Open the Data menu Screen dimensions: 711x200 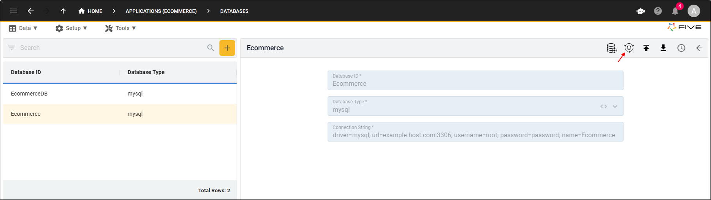23,28
